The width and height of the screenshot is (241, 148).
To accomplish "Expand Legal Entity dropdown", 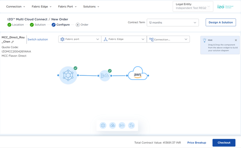I will tap(193, 6).
